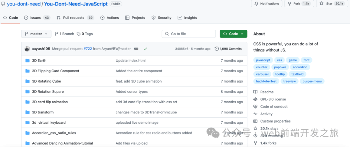This screenshot has width=350, height=147.
Task: Click folder icon beside 3D Rotation Square
Action: 28,91
